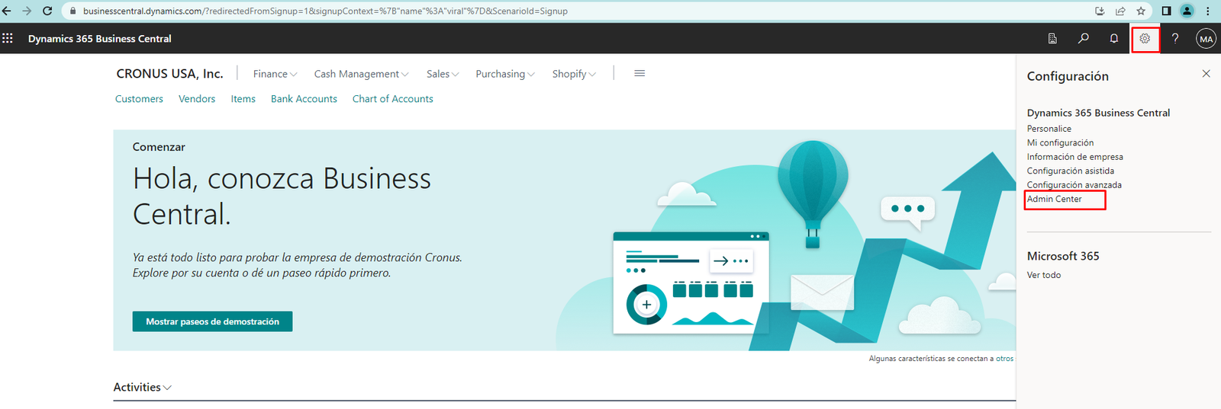Open the Chrome three-dot menu

1207,11
